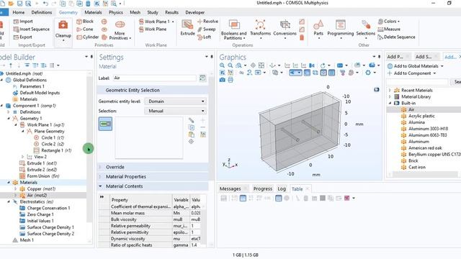
Task: Click the Measure tool
Action: [x=389, y=29]
